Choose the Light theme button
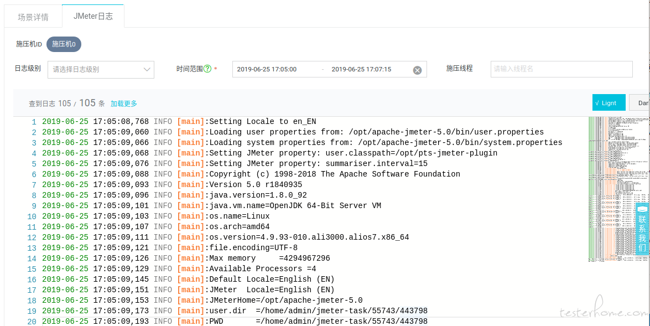The width and height of the screenshot is (650, 326). (609, 103)
